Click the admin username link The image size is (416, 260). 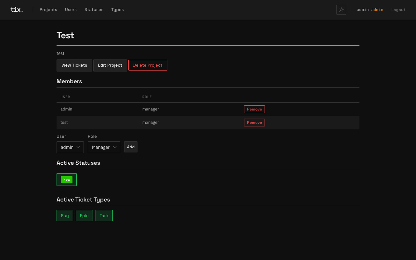click(x=370, y=10)
